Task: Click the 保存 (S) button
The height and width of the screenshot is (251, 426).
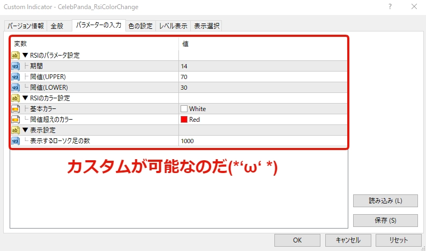Action: [x=385, y=221]
